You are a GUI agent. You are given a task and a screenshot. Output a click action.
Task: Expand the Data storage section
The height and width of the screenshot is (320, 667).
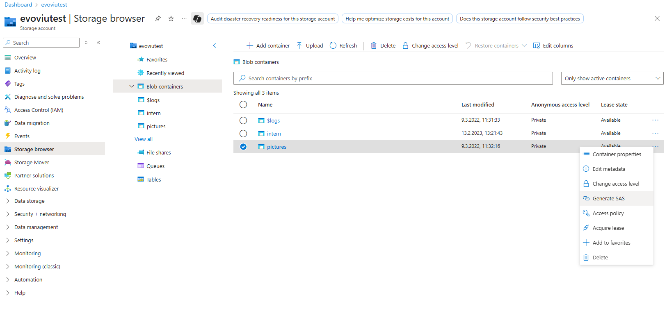[8, 201]
